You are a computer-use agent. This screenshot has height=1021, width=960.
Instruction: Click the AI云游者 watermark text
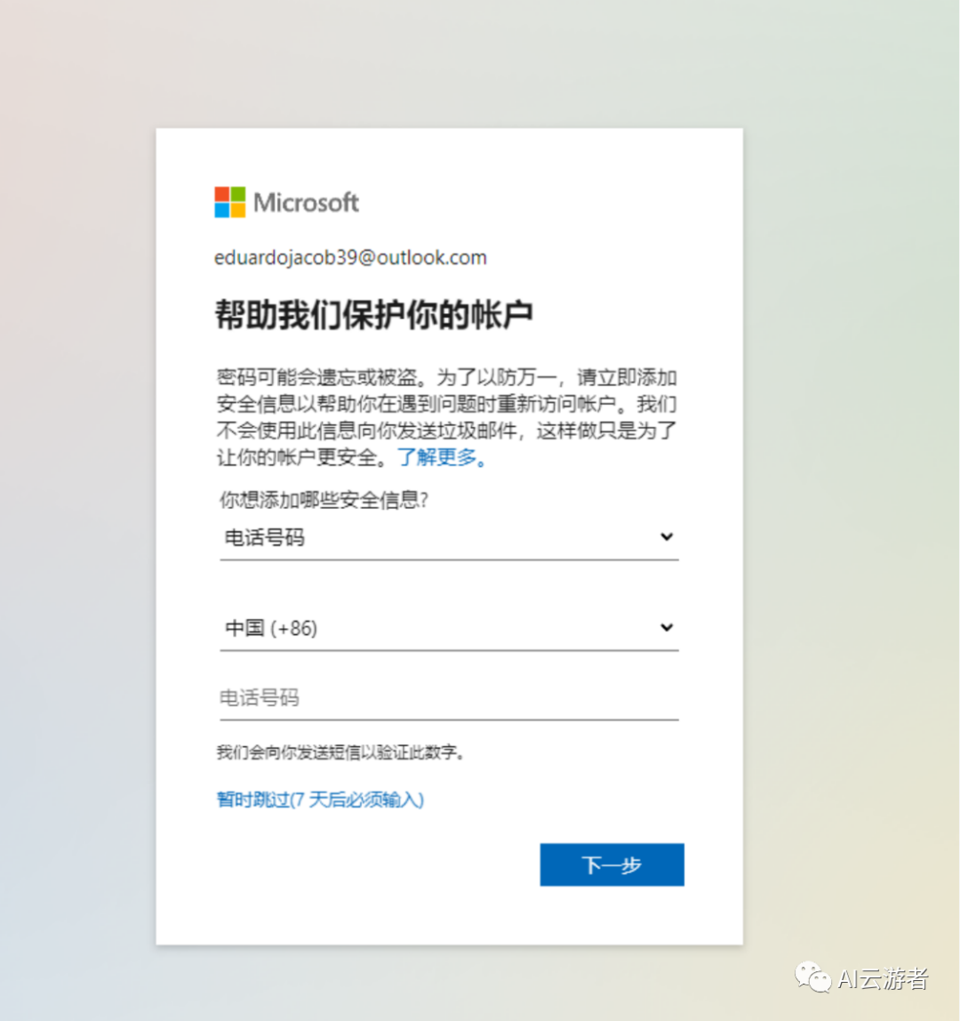pos(884,978)
